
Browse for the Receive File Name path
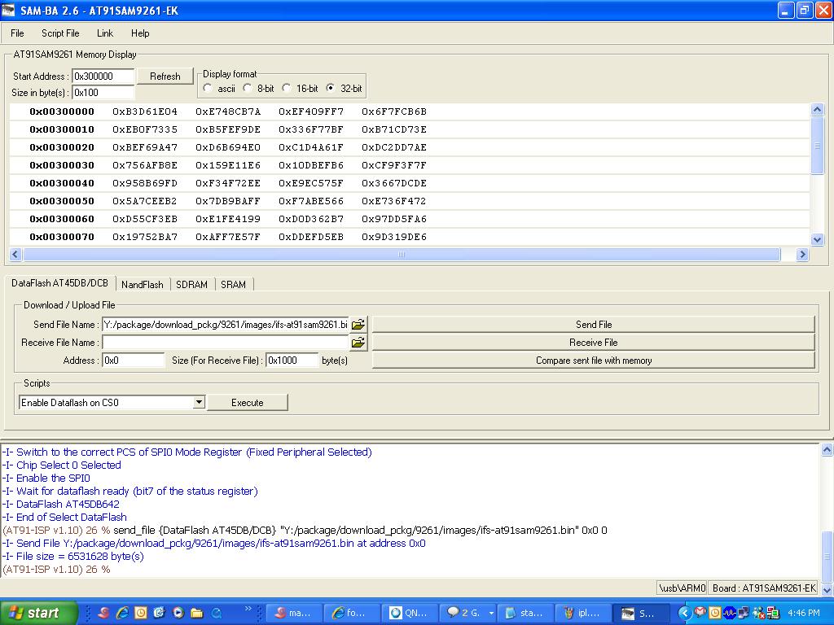358,343
